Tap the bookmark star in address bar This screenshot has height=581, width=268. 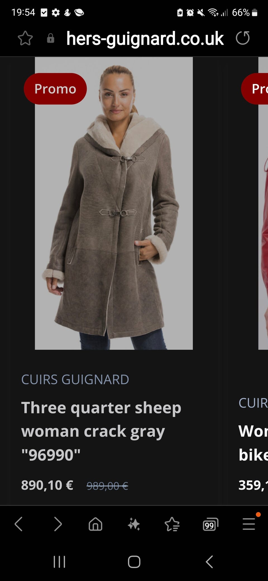[25, 38]
